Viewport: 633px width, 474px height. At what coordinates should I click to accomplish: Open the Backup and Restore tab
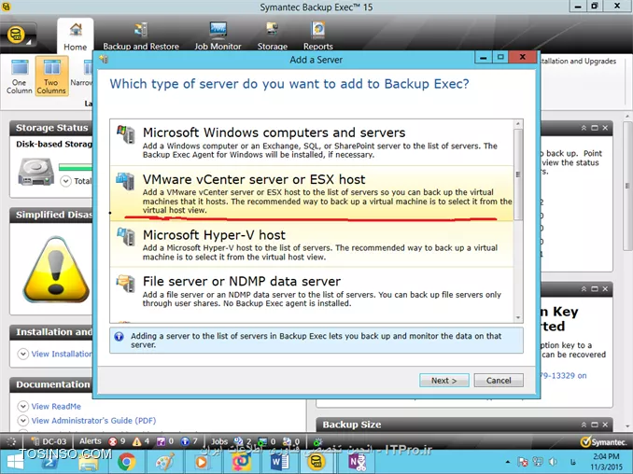141,36
